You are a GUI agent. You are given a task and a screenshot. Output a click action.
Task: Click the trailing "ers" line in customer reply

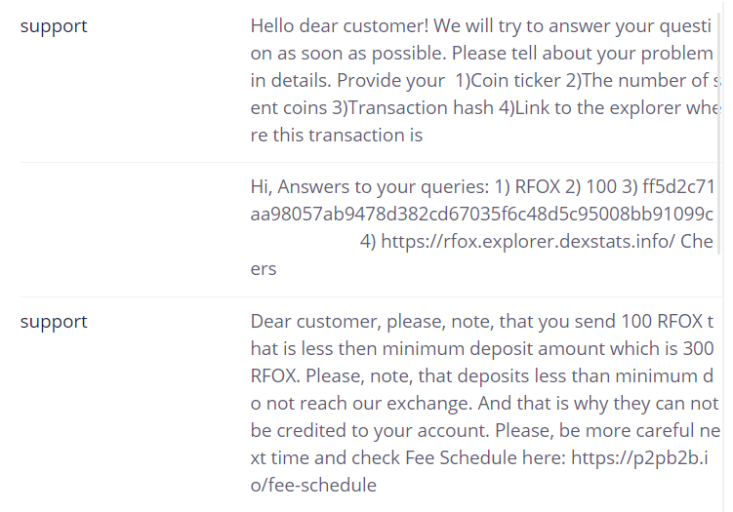[x=264, y=269]
